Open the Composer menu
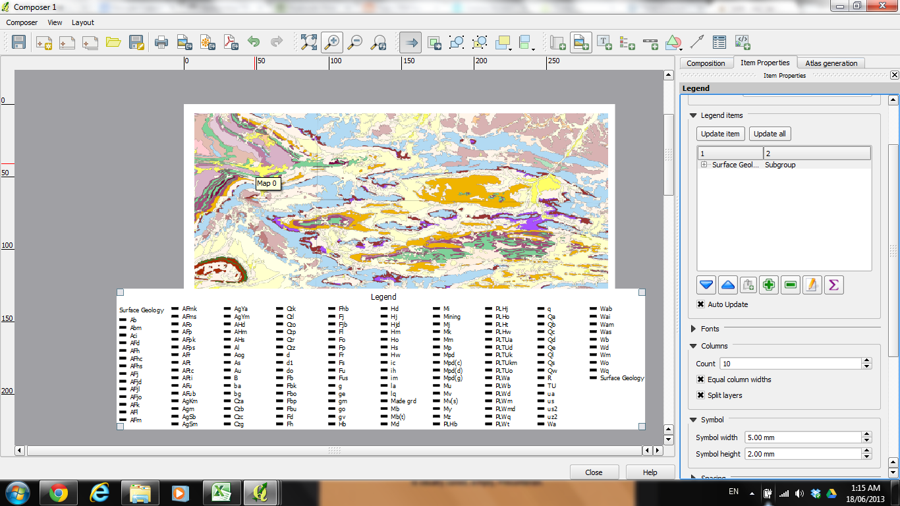This screenshot has width=900, height=506. click(22, 22)
